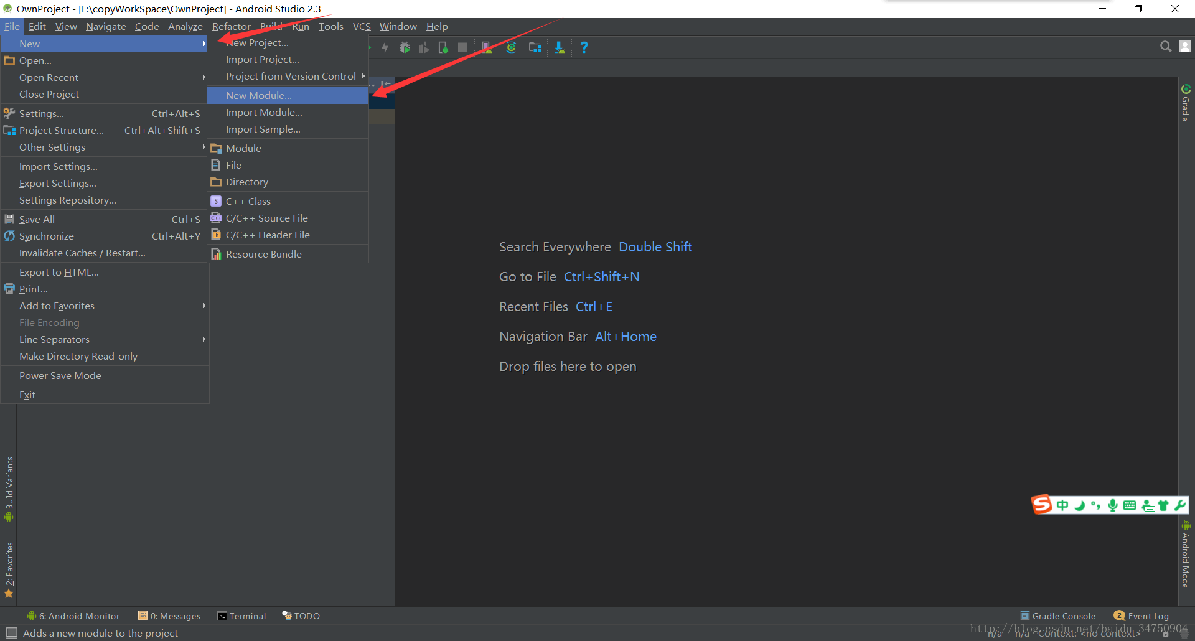Click Sogou voice input microphone icon

(1113, 505)
